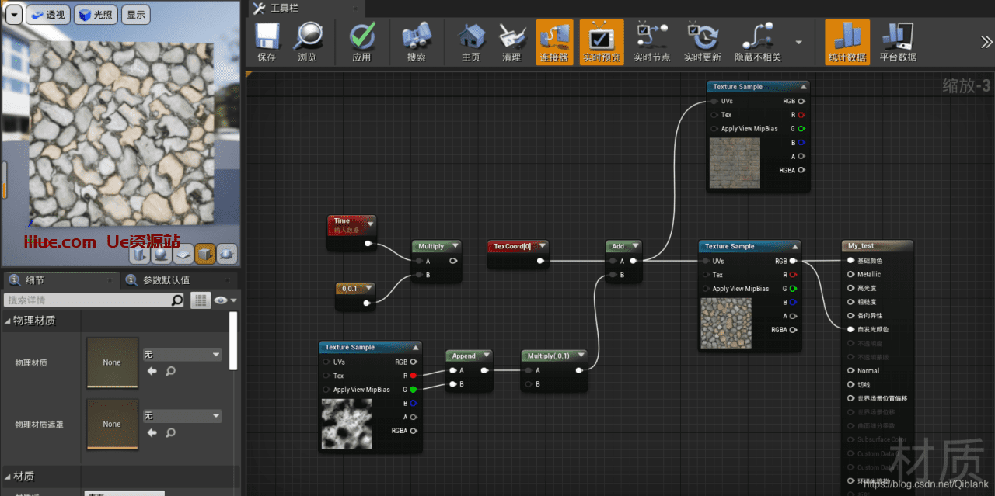Select the cylinder preview shape icon

click(139, 254)
